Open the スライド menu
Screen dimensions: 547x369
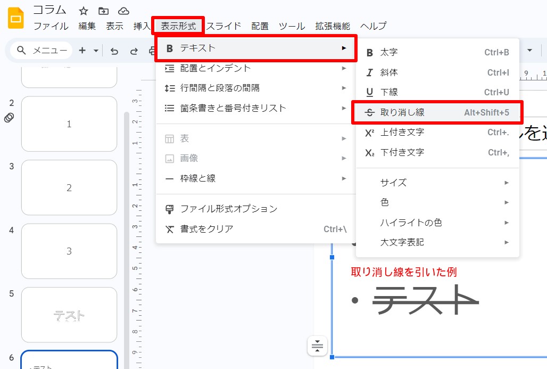tap(223, 26)
